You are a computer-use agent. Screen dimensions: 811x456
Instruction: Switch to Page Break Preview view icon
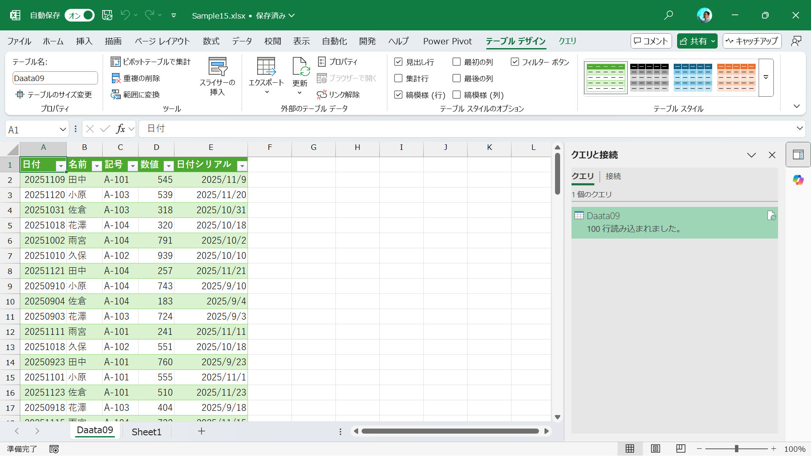[680, 448]
